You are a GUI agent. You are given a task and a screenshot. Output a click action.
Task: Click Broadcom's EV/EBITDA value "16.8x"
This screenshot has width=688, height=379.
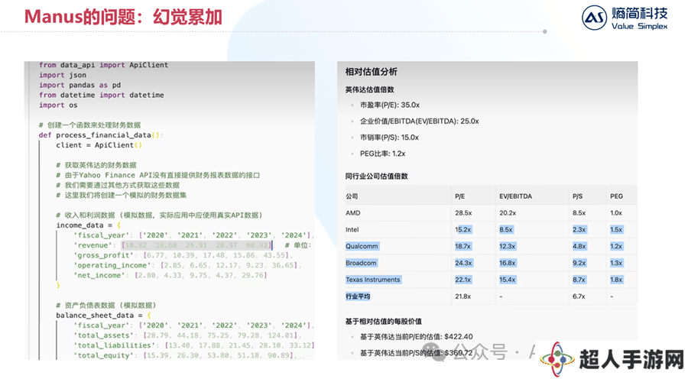coord(508,263)
